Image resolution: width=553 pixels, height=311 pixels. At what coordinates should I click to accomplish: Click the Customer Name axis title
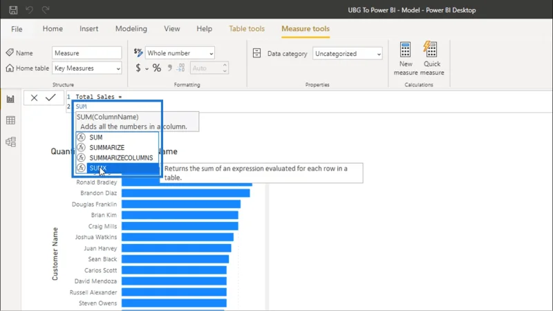(55, 254)
